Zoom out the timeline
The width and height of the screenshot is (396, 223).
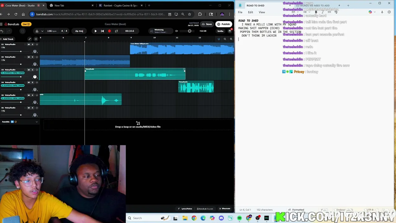225,39
